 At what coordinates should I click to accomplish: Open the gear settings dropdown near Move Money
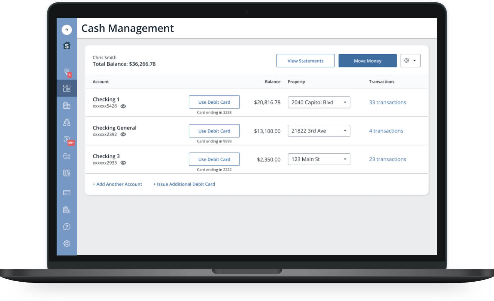point(410,61)
